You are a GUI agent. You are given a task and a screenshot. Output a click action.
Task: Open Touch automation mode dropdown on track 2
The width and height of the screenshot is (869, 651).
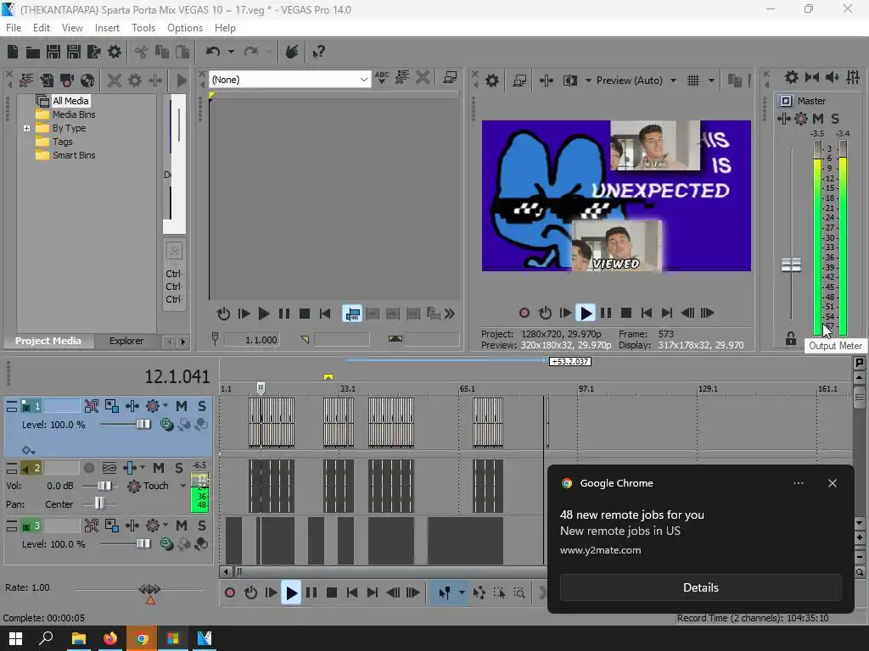[x=183, y=486]
